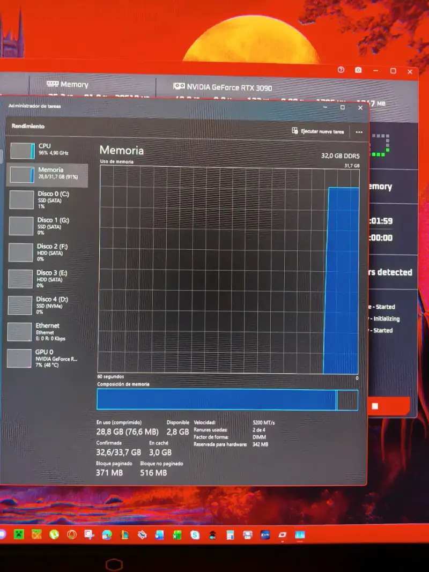The height and width of the screenshot is (572, 429).
Task: Click the Ejecutar nueva tarea button
Action: click(x=318, y=131)
